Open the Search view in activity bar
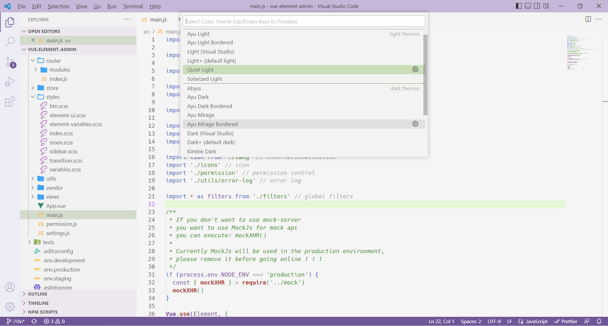Screen dimensions: 608x326 coord(10,42)
